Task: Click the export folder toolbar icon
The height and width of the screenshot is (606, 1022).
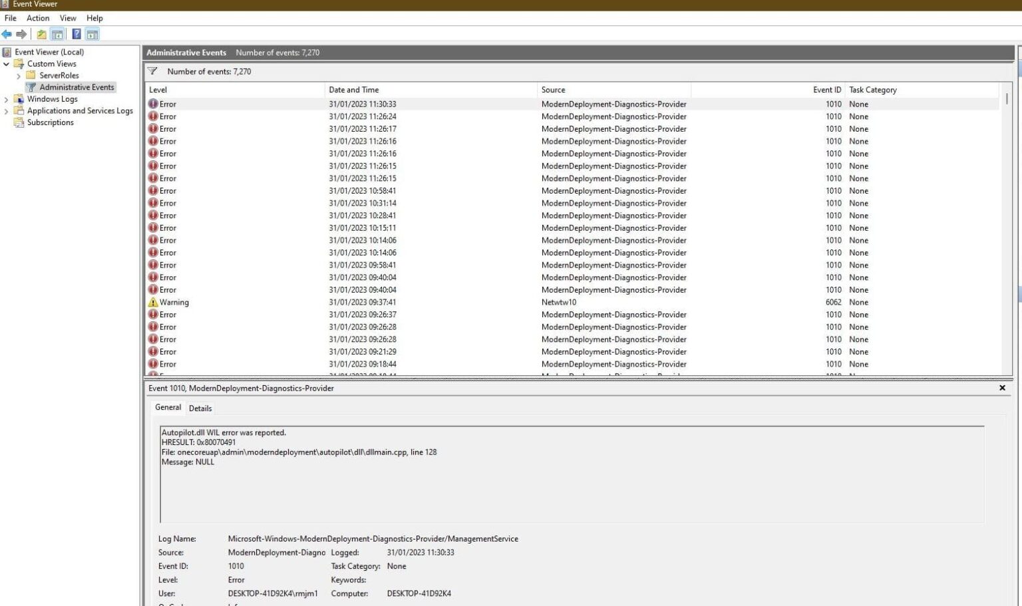Action: coord(40,33)
